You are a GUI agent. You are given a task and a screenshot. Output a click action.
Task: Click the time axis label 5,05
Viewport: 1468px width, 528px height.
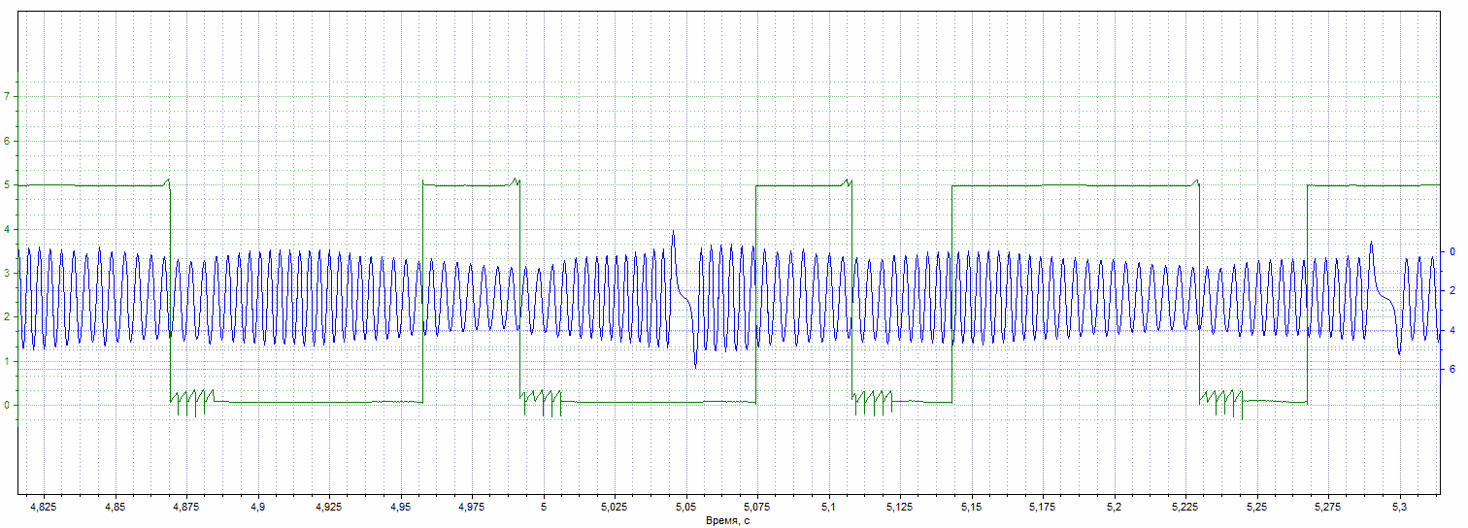tap(685, 507)
